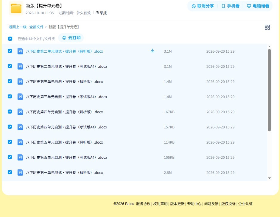The width and height of the screenshot is (280, 217).
Task: Open file 八下历史第四单元自测·提升卷（解析版）.docx
Action: pos(64,112)
